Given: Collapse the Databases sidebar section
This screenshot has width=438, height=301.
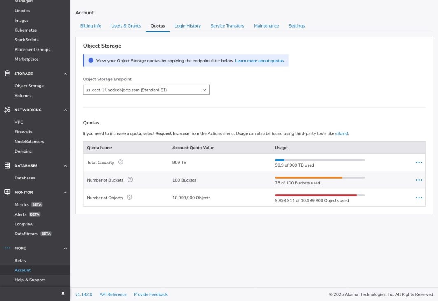Looking at the screenshot, I should (x=65, y=166).
